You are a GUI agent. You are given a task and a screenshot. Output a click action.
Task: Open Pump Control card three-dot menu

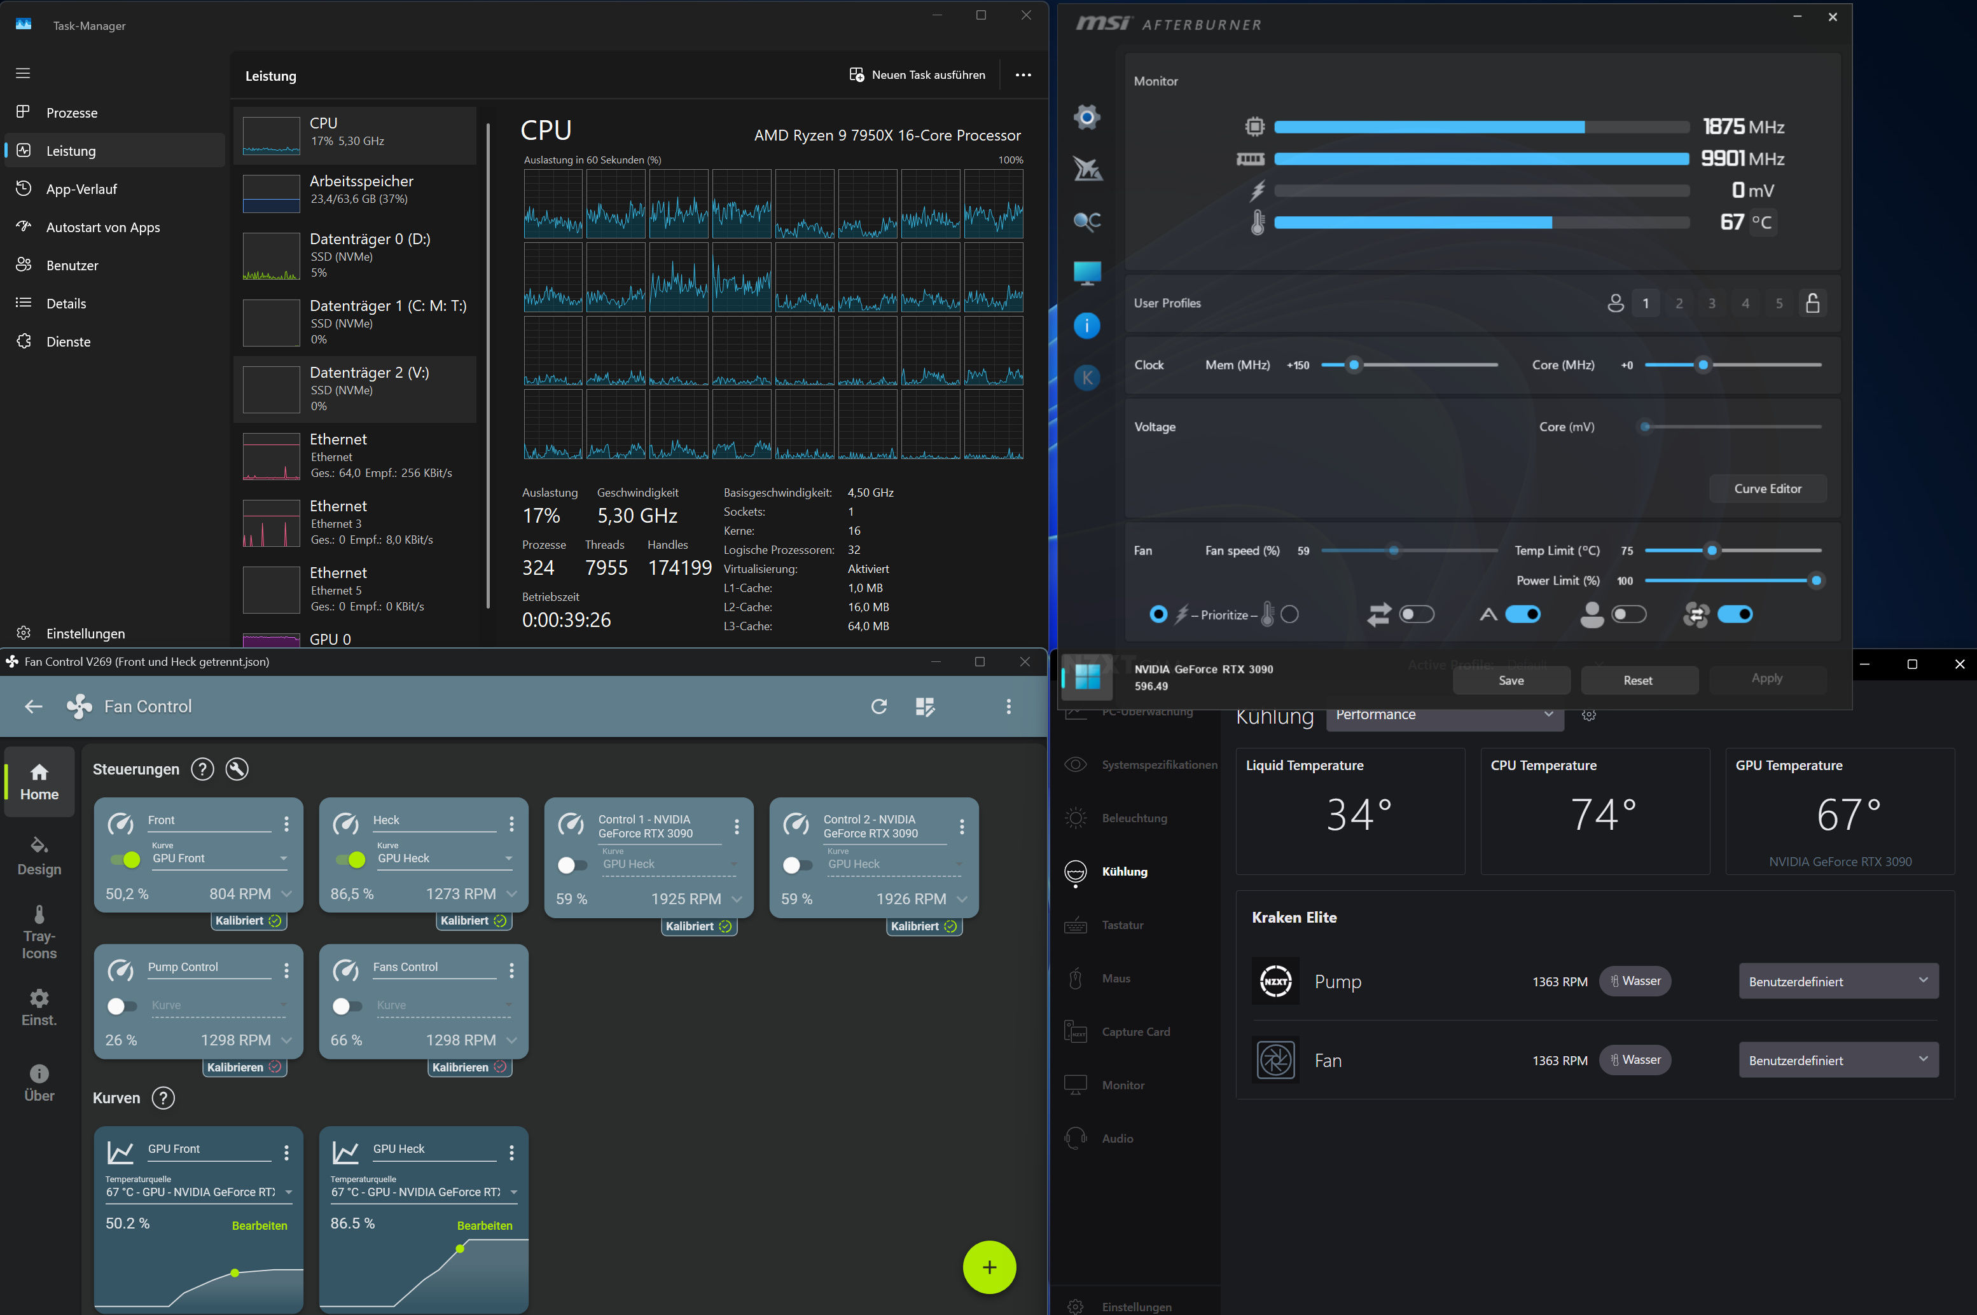287,970
